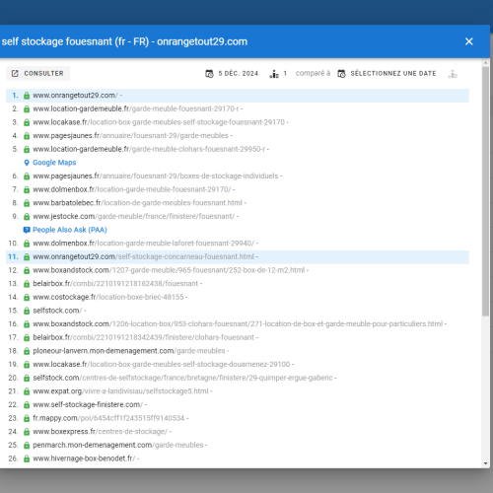The image size is (493, 493).
Task: Click the lock icon beside www.boxexpress.fr
Action: coord(27,432)
